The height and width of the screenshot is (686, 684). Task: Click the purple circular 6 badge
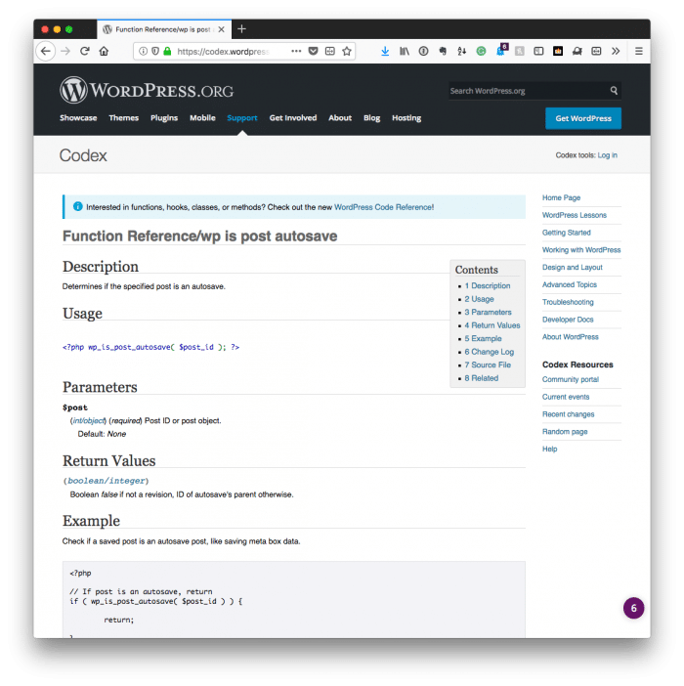pyautogui.click(x=634, y=608)
